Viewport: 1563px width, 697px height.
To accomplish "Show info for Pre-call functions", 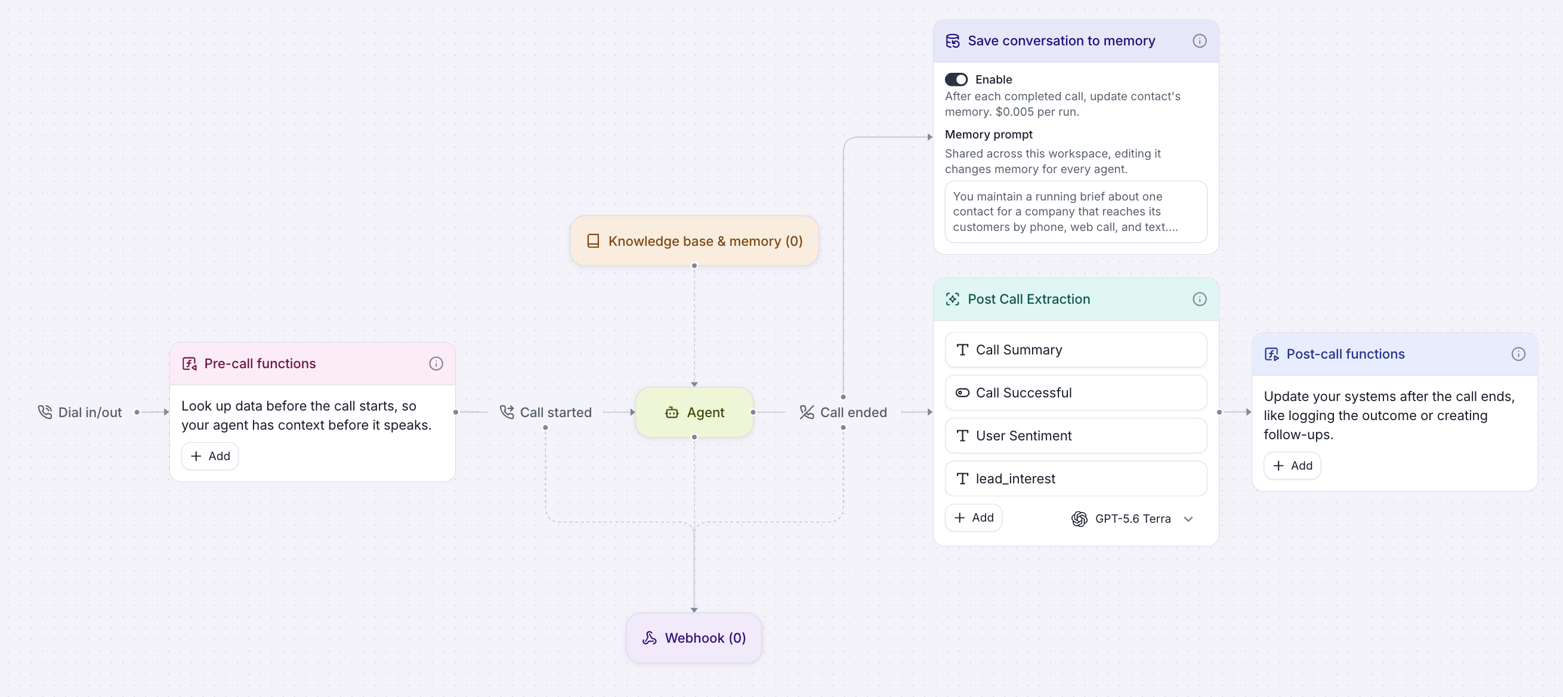I will click(435, 363).
